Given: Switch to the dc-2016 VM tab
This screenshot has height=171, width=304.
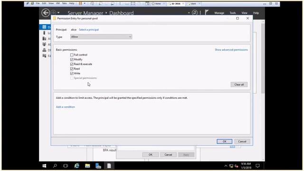Looking at the screenshot, I should [176, 4].
